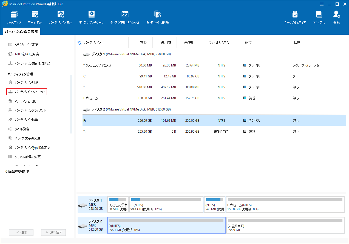The width and height of the screenshot is (349, 244).
Task: Open the バックアップ toolbar icon
Action: [14, 18]
